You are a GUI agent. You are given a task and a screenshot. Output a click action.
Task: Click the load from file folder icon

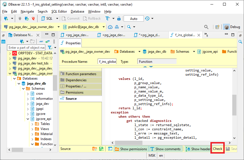[x=95, y=149]
